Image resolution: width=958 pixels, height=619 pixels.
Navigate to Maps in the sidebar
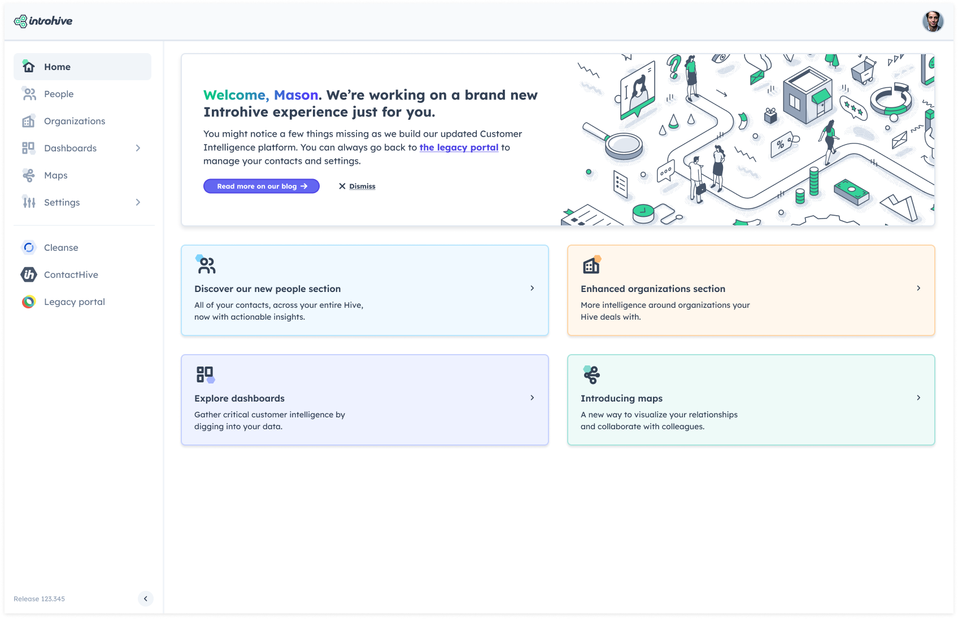82,175
